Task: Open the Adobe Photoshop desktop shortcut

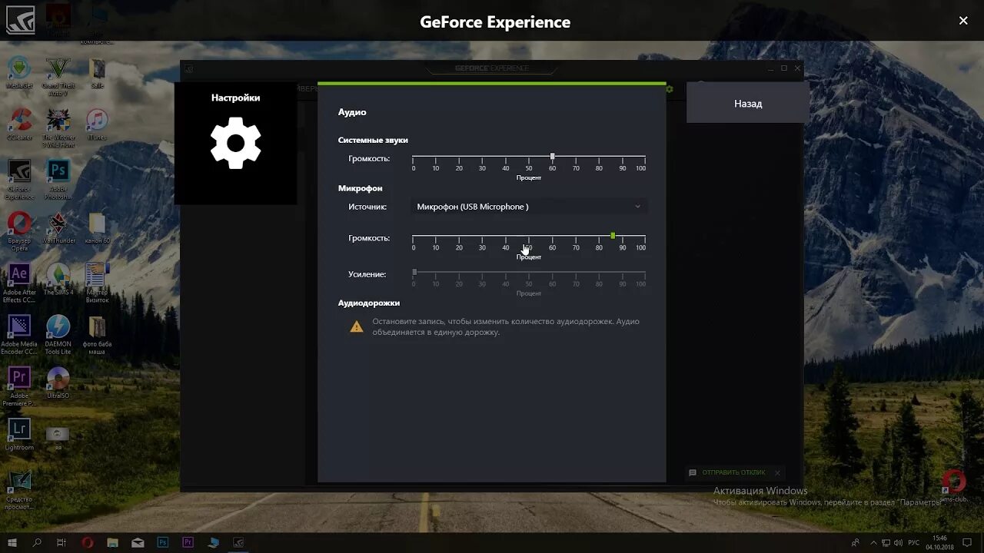Action: pos(58,179)
